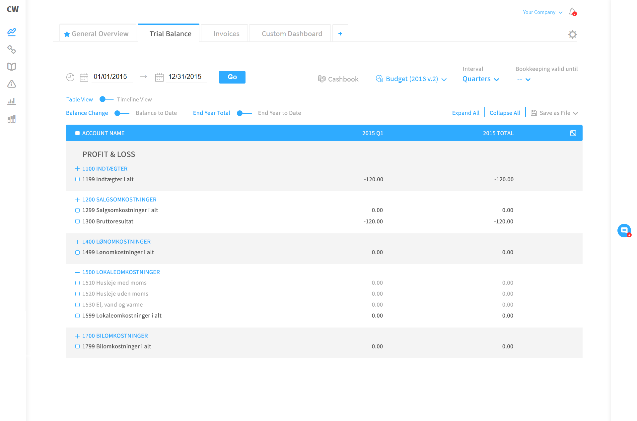Click 1300 Bruttoresultat Q1 value -120.00
Viewport: 637px width, 421px height.
pos(373,221)
